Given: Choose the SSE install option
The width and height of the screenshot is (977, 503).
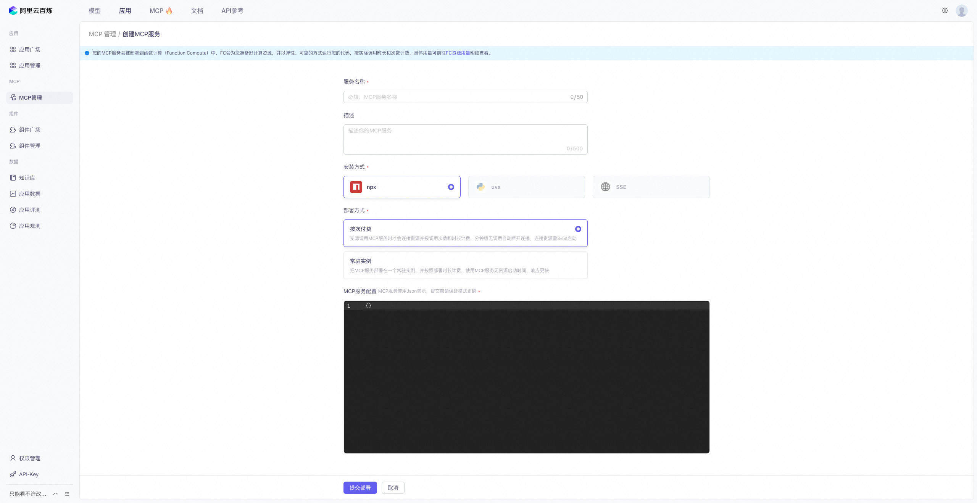Looking at the screenshot, I should pos(651,187).
